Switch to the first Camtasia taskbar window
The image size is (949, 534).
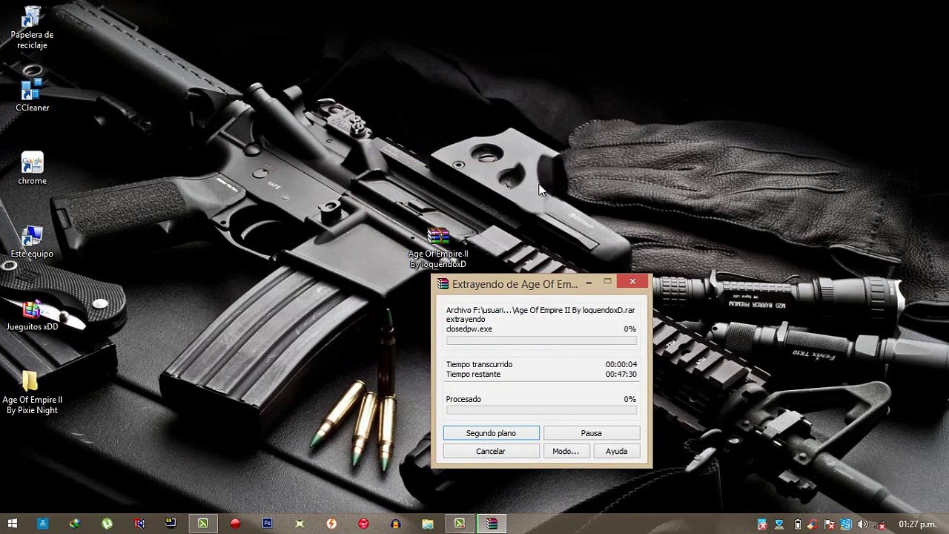203,524
